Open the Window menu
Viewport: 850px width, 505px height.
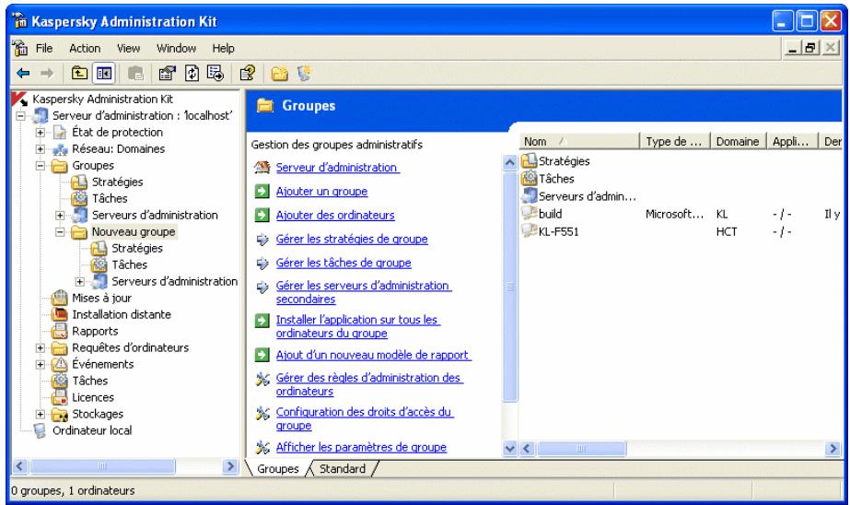176,48
